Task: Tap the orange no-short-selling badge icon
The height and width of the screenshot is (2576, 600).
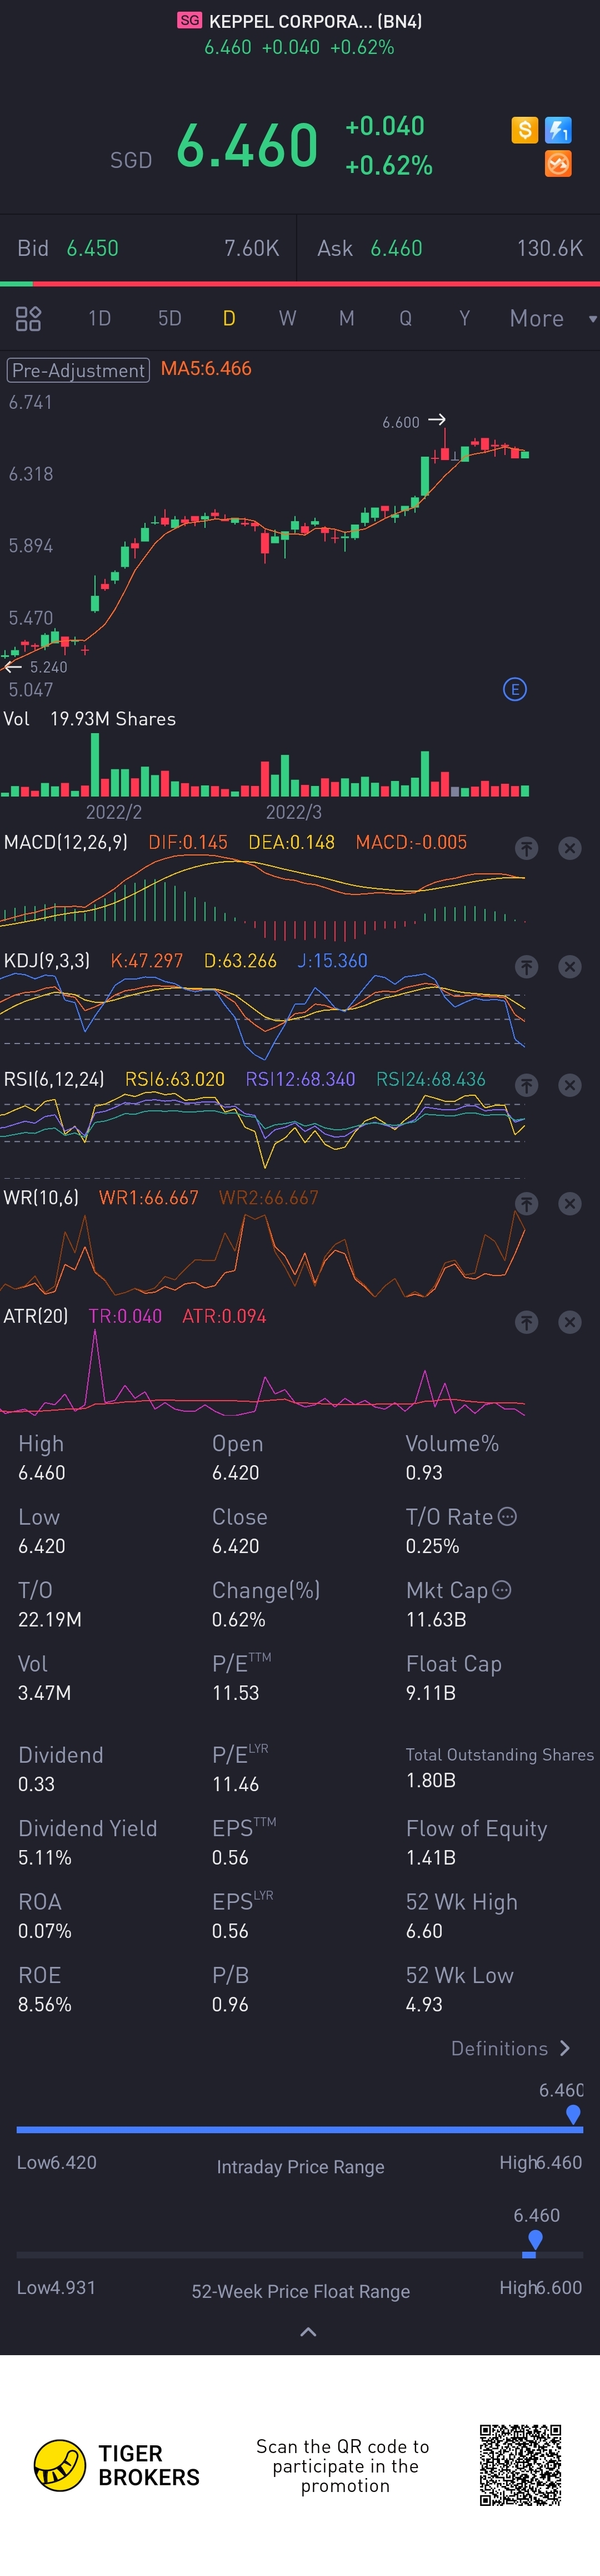Action: coord(558,164)
